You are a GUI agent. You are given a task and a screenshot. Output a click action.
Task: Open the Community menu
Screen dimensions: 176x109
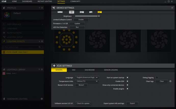point(75,1)
